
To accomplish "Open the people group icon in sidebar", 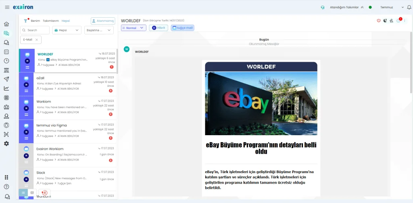I will click(6, 107).
